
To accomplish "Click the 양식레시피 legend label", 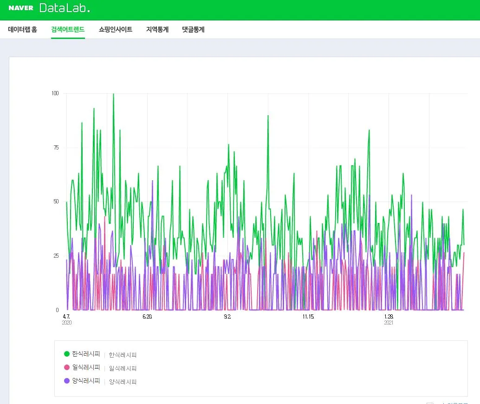I will click(86, 381).
